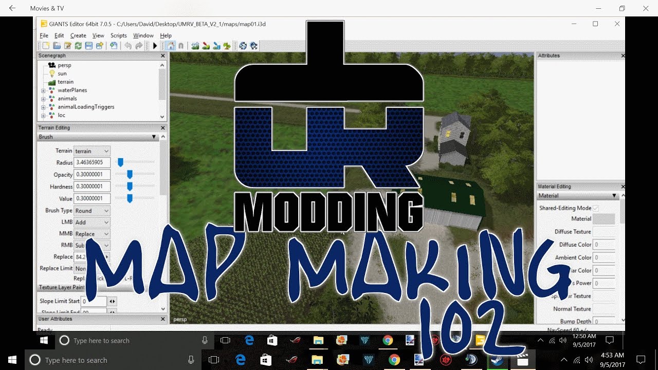Open the File menu

pos(44,35)
